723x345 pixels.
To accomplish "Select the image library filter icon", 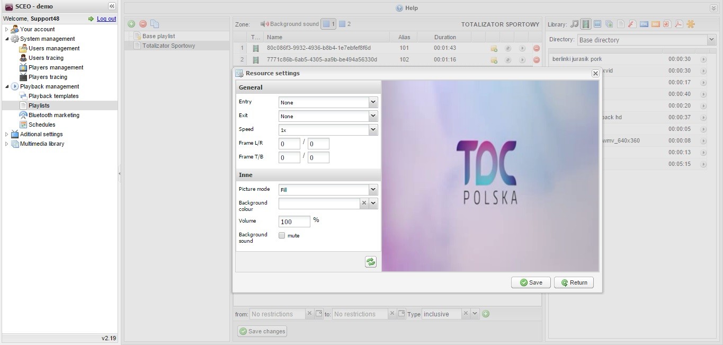I will coord(597,24).
